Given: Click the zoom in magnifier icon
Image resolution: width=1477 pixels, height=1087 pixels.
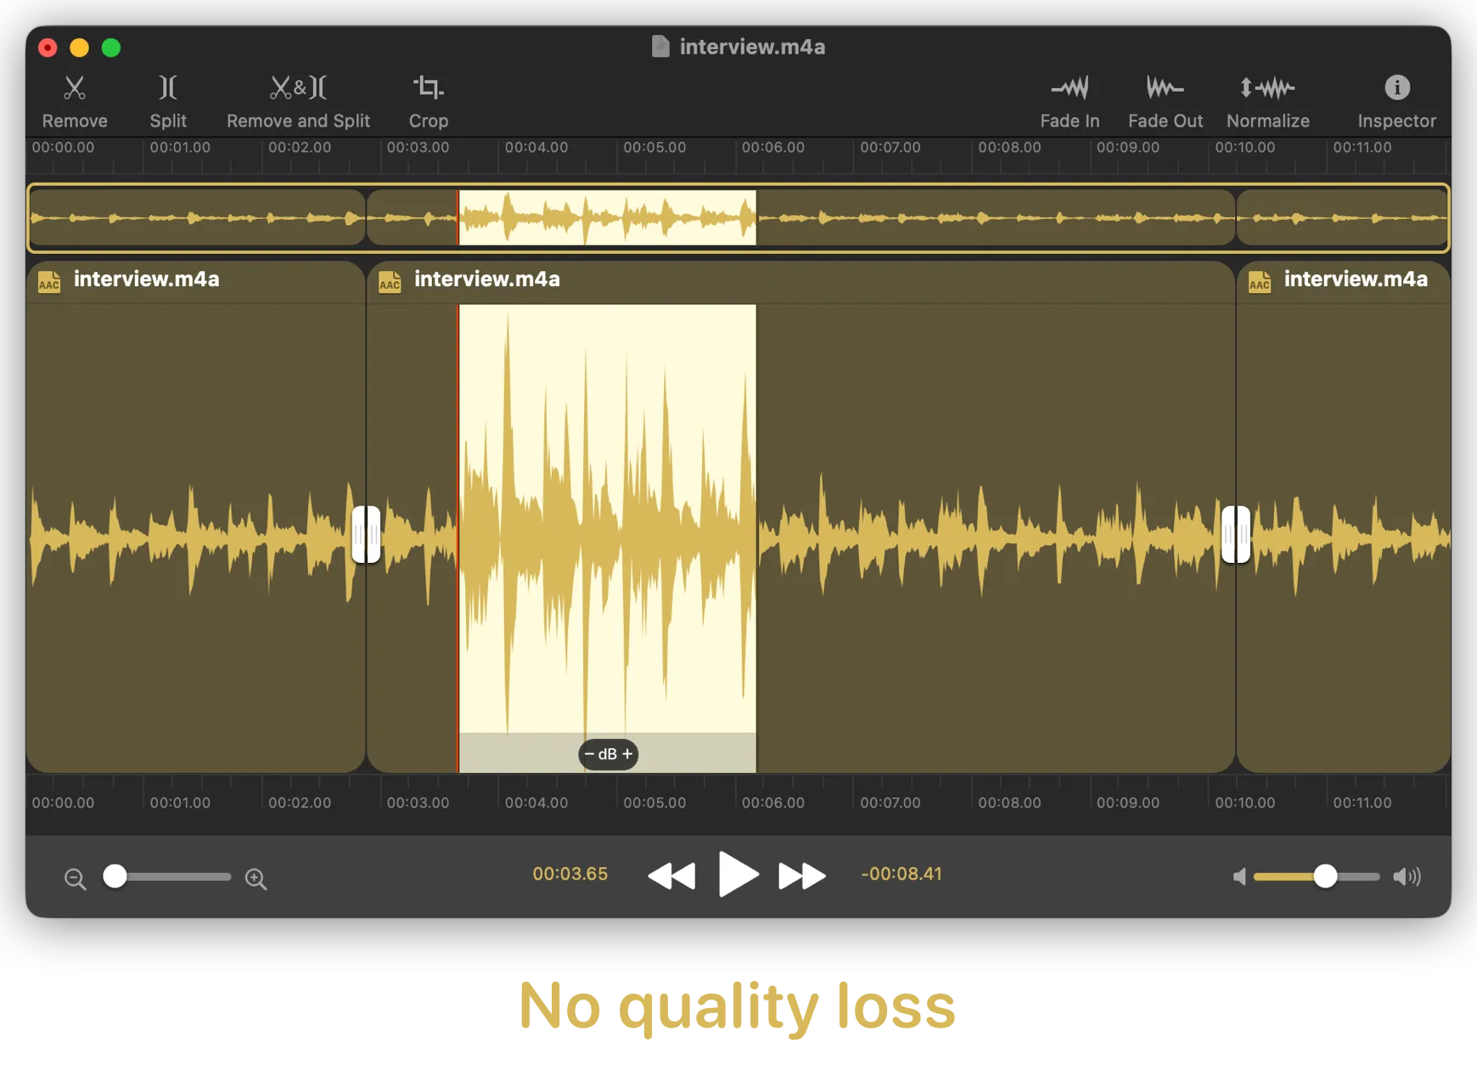Looking at the screenshot, I should (x=256, y=879).
